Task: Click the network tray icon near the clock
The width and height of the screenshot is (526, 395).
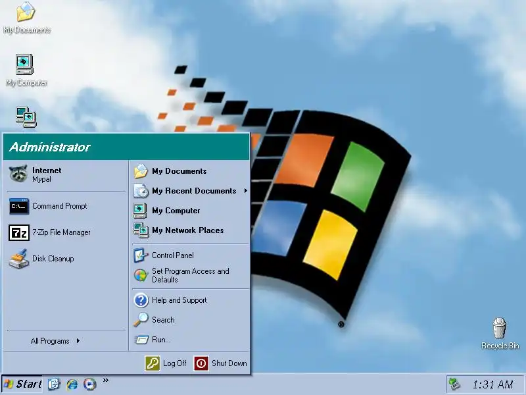Action: [454, 384]
